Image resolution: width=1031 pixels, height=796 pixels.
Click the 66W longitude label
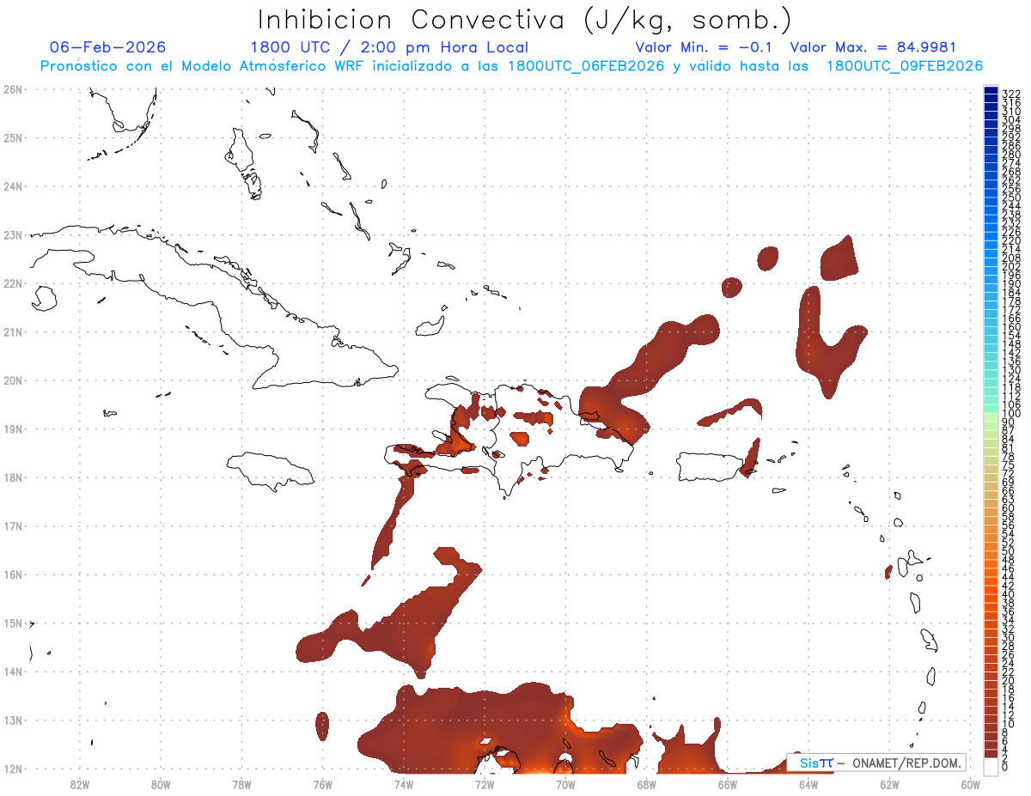pyautogui.click(x=727, y=783)
